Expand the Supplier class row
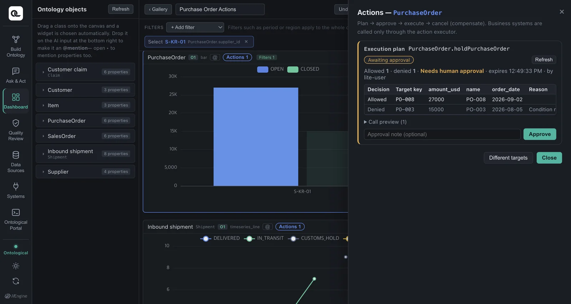 (85, 172)
